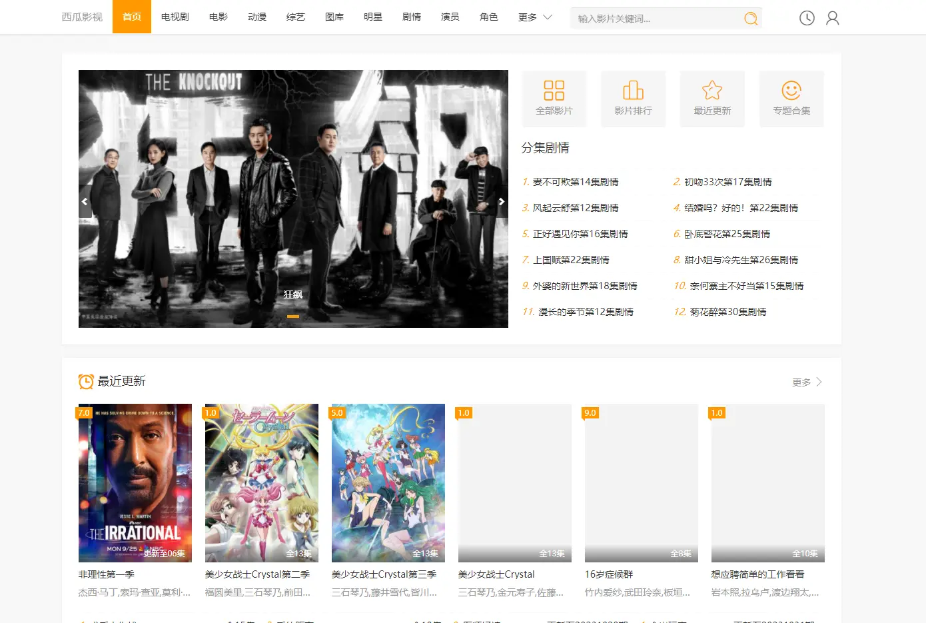The width and height of the screenshot is (926, 623).
Task: Open 美少女战士Crystal第三季 poster
Action: pos(388,483)
